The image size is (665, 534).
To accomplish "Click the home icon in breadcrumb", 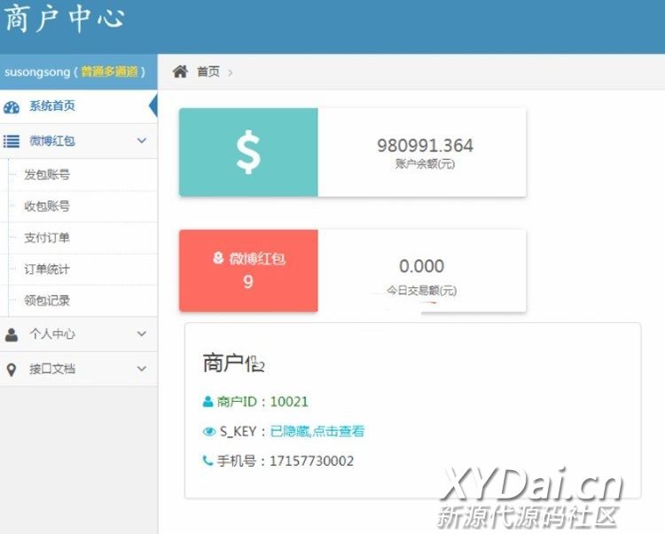I will (x=180, y=72).
